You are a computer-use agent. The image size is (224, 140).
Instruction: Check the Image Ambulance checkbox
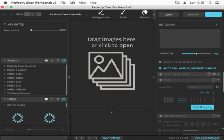pyautogui.click(x=160, y=122)
